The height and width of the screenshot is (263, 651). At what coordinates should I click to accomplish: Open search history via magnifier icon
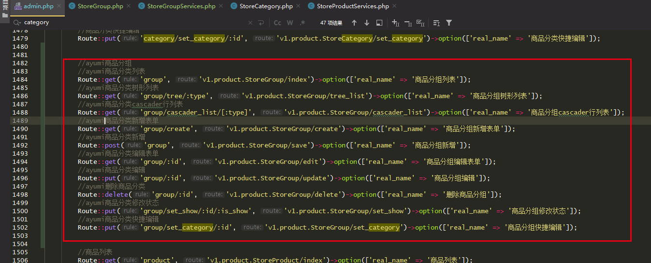point(17,22)
